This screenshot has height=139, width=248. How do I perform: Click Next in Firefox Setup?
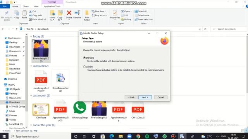pos(145,97)
